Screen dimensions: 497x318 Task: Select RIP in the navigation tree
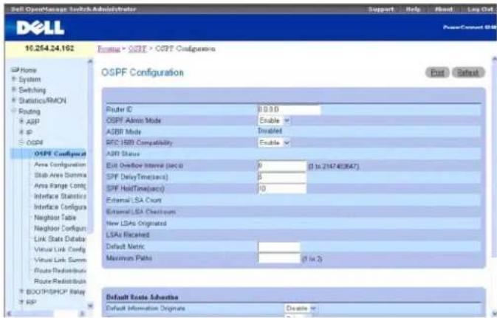tap(31, 303)
